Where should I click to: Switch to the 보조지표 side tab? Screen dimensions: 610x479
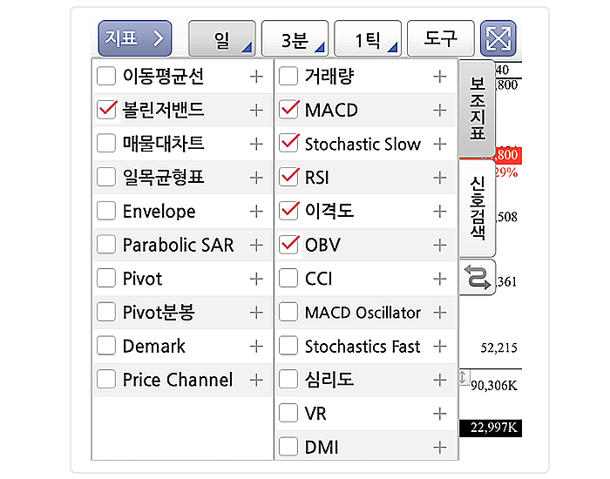click(x=477, y=109)
